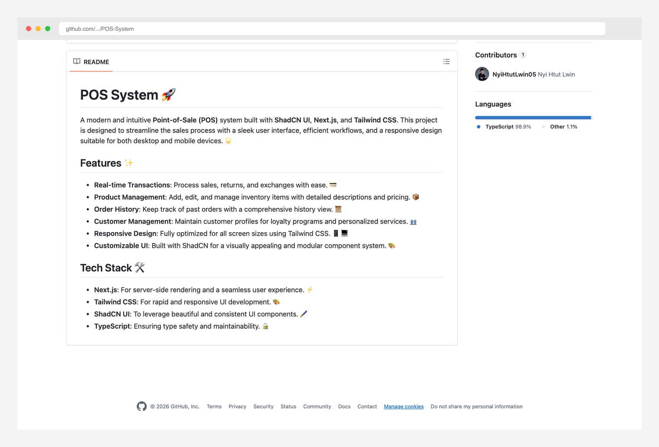Click the Tech Stack heading
The image size is (659, 447).
(106, 268)
